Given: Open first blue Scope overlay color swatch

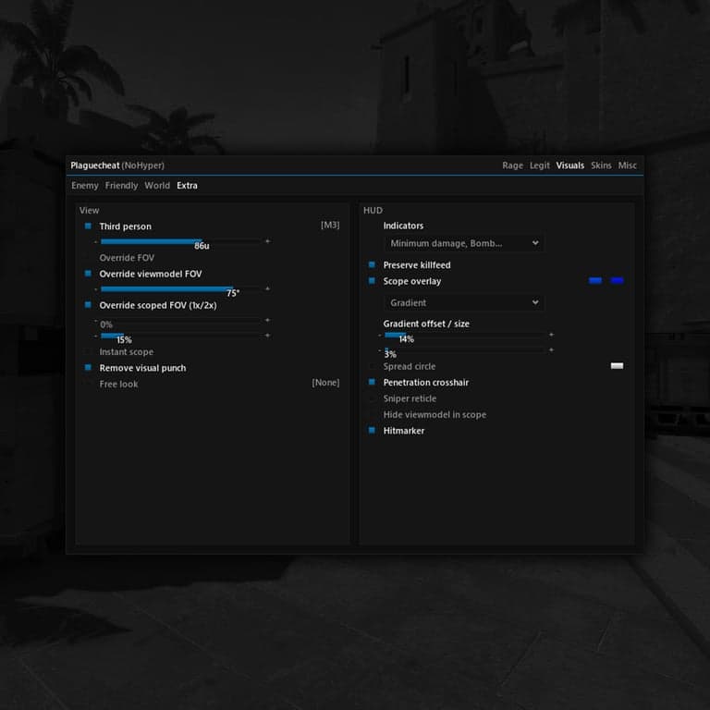Looking at the screenshot, I should point(595,281).
